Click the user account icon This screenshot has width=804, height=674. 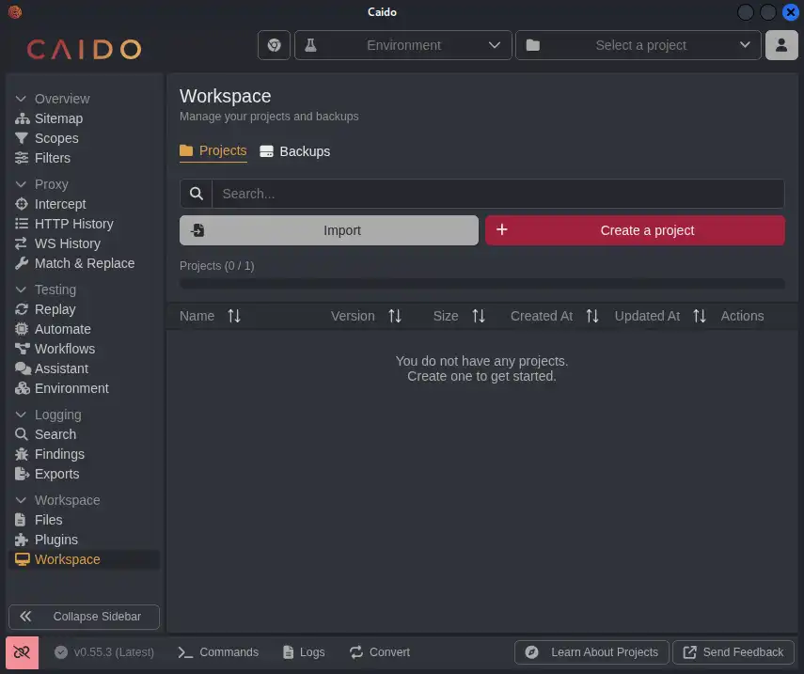781,44
